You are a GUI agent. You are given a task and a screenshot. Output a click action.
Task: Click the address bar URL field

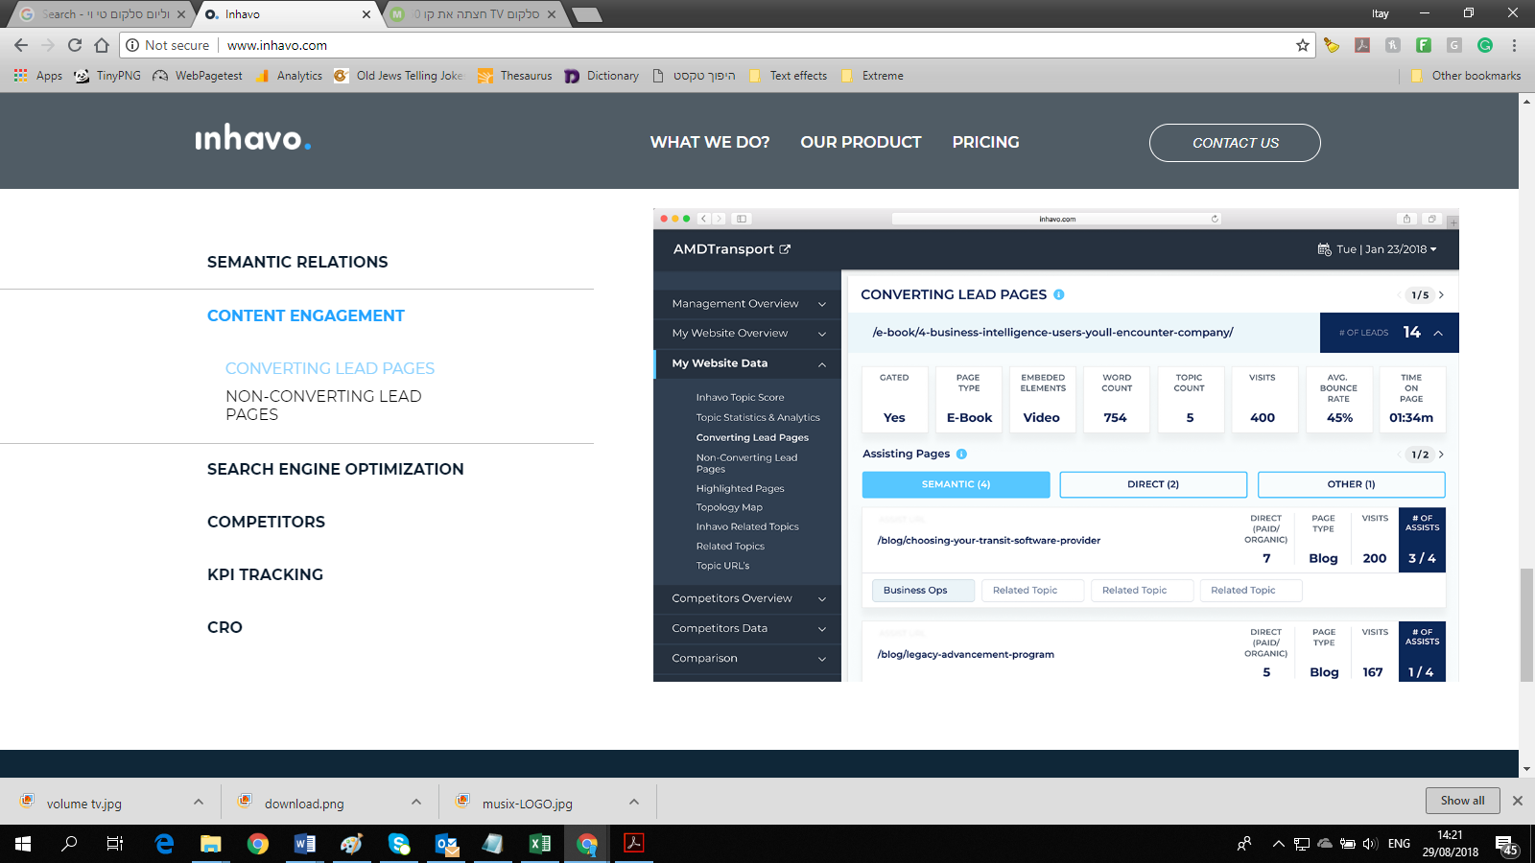tap(710, 45)
